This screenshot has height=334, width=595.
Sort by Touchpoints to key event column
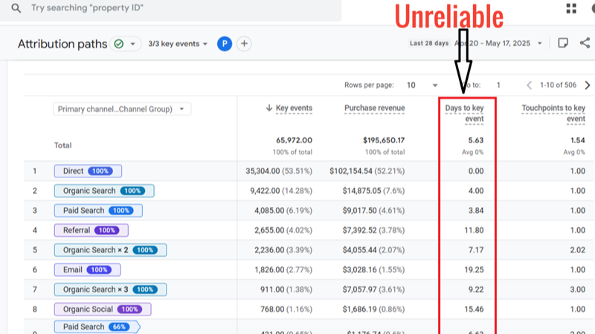553,114
